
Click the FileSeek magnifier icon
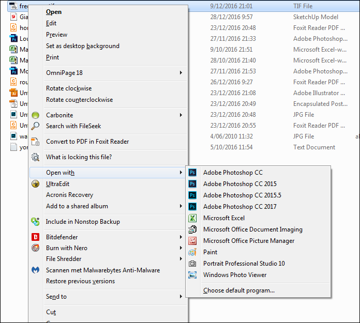(36, 126)
